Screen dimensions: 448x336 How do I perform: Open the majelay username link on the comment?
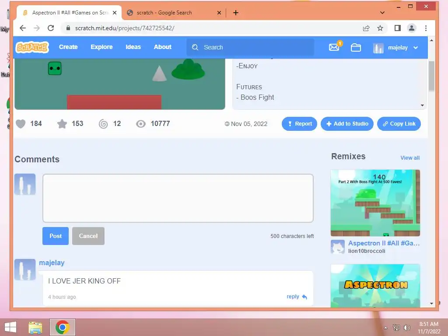52,262
